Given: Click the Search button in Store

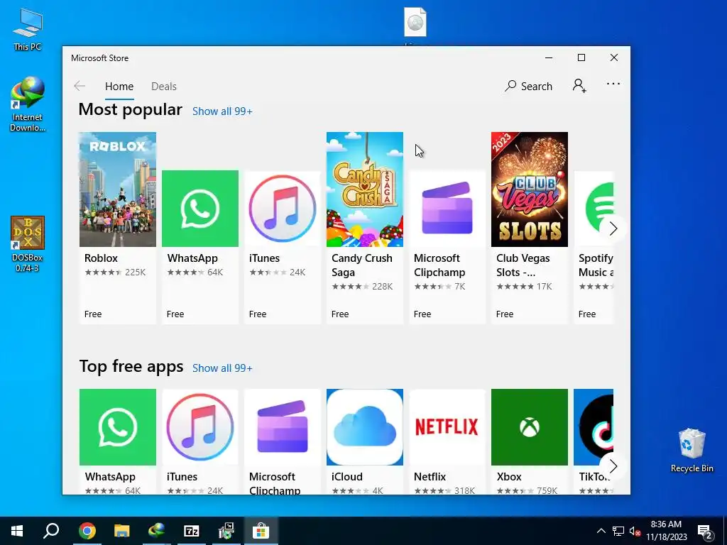Looking at the screenshot, I should pos(528,86).
